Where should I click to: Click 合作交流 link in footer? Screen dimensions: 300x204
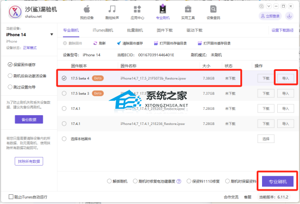click(x=231, y=197)
